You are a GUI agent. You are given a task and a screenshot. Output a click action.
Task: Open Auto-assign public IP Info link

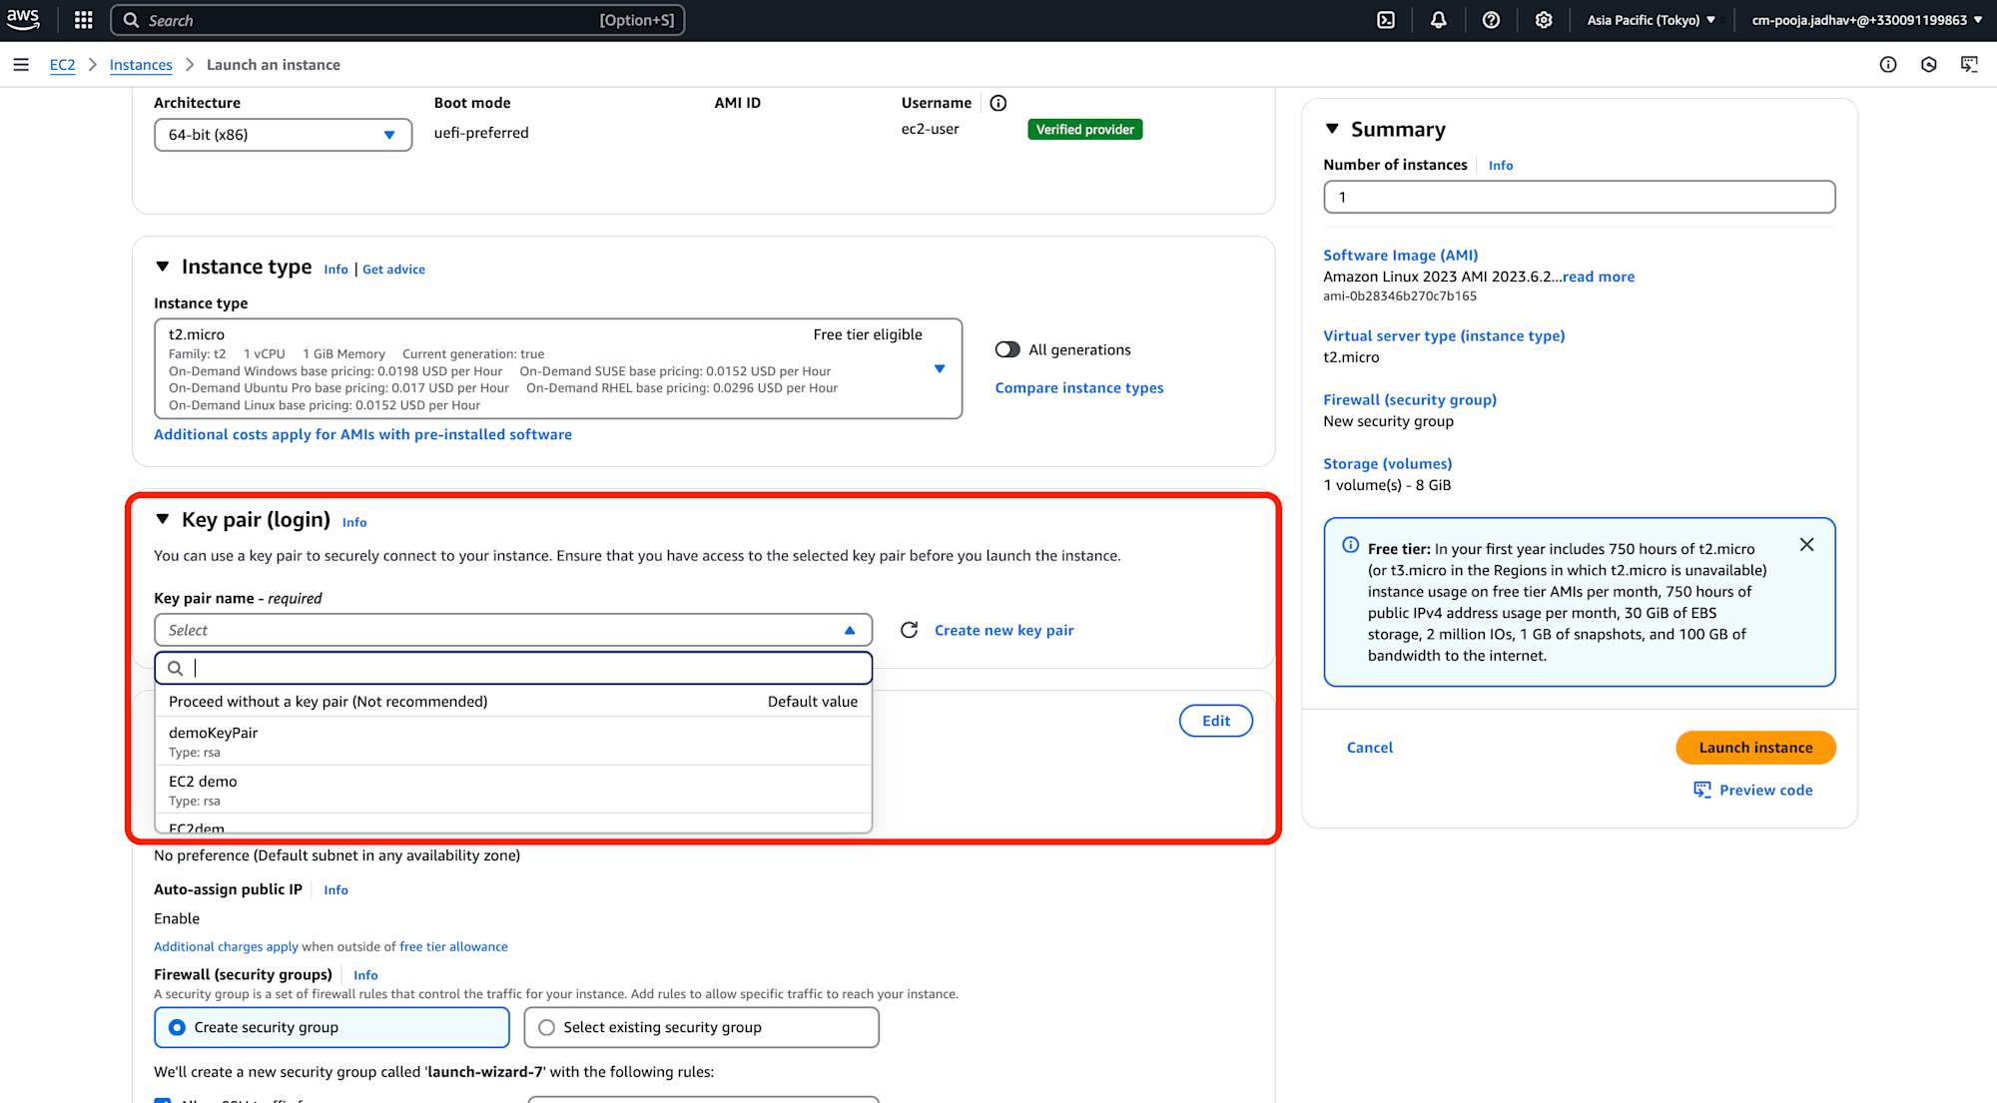tap(335, 890)
